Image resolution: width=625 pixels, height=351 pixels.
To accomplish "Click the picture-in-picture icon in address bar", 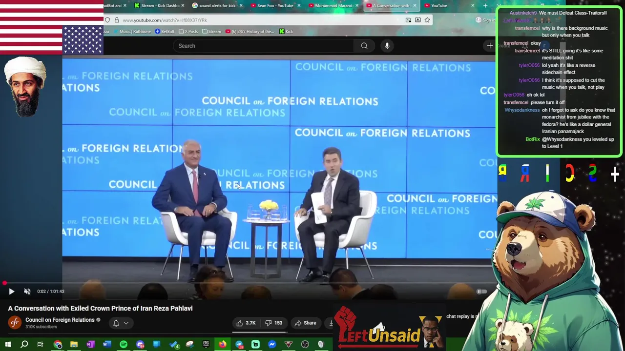I will tap(408, 20).
